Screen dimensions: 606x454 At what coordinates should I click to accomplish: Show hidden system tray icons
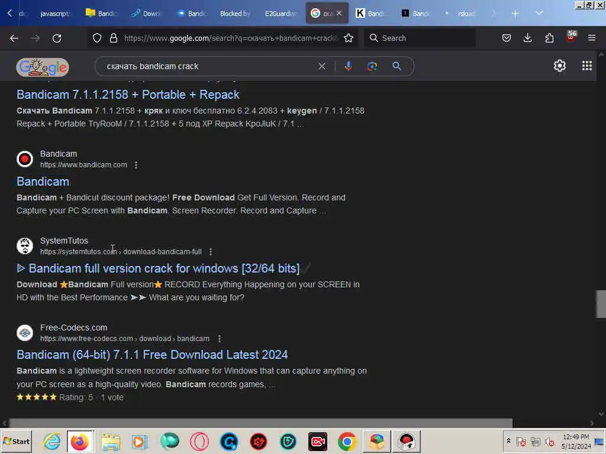tap(508, 441)
